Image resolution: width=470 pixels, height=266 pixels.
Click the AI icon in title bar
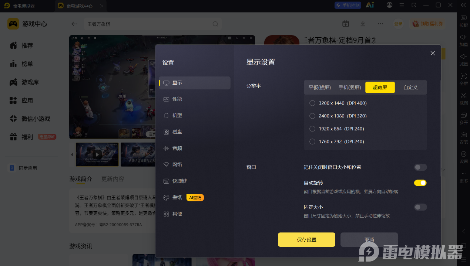pos(370,5)
